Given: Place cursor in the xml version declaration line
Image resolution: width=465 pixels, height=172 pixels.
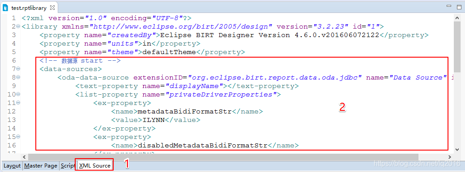Looking at the screenshot, I should [x=107, y=18].
